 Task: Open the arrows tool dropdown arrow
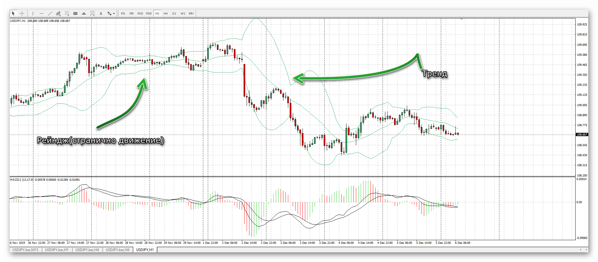coord(114,13)
